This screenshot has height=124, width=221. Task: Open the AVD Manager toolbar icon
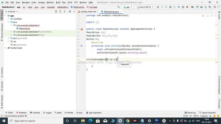[x=206, y=7]
